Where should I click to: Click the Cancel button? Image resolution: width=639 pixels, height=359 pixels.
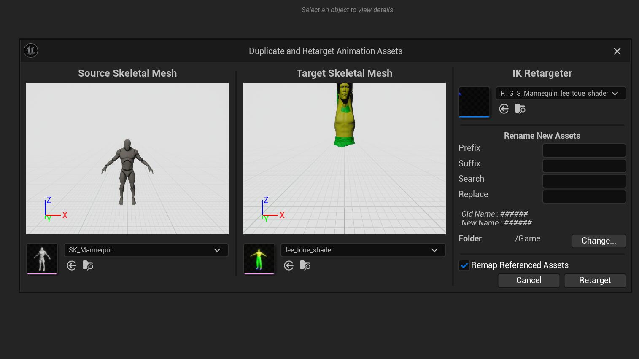pyautogui.click(x=529, y=281)
